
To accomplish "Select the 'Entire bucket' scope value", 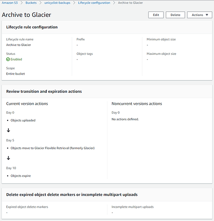I will pyautogui.click(x=15, y=74).
